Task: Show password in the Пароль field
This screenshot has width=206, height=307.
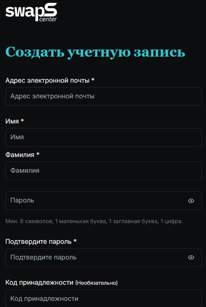Action: (191, 201)
